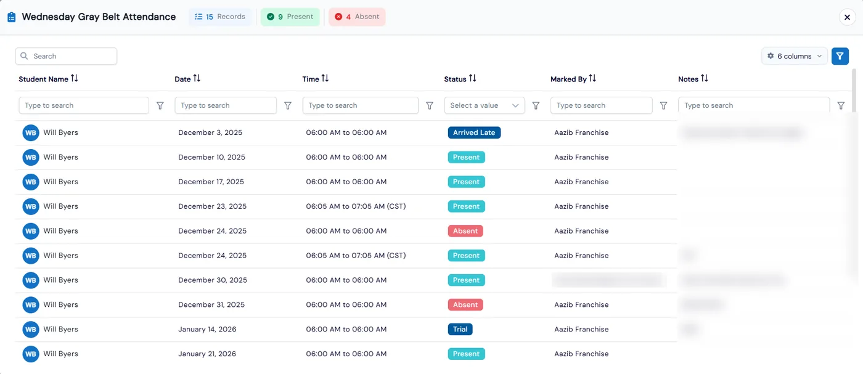Select the December 30, 2025 date cell

[213, 280]
